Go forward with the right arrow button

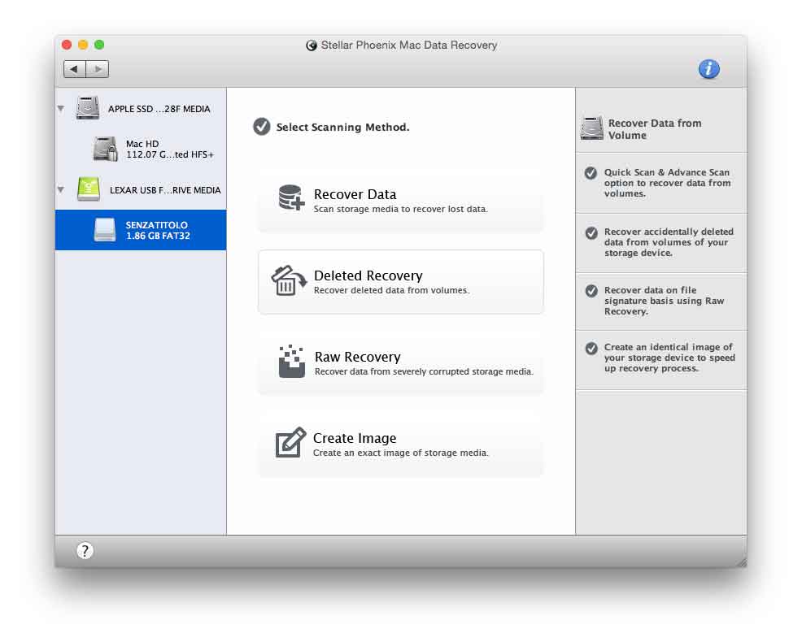[98, 69]
